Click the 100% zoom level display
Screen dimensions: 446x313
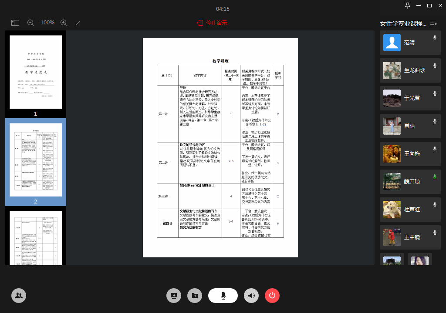tap(47, 23)
